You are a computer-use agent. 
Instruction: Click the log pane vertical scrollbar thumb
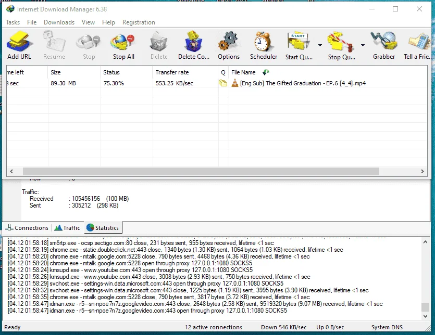(x=425, y=307)
